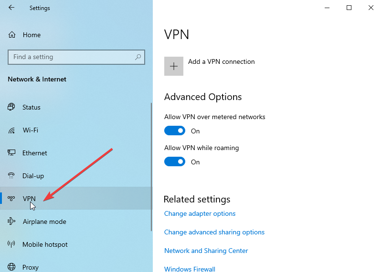Image resolution: width=382 pixels, height=272 pixels.
Task: Open Change advanced sharing options link
Action: coord(214,232)
